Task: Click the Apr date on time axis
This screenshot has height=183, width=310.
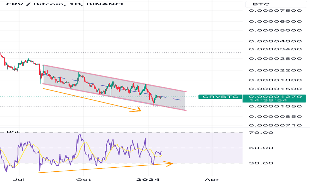Action: tap(212, 180)
